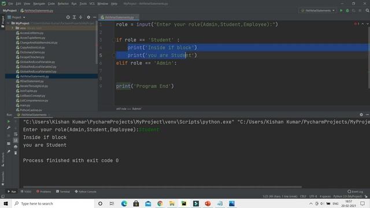Open Run panel gear settings icon
Screen dimensions: 370x208
(361, 114)
